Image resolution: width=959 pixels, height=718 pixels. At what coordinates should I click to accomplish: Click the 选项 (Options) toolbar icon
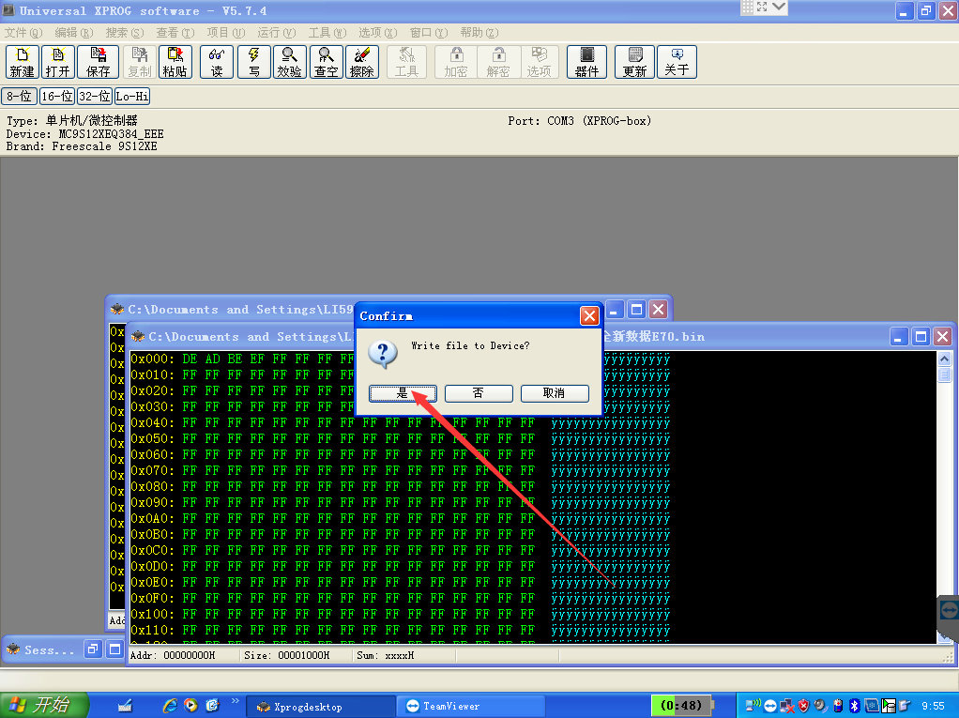pyautogui.click(x=539, y=62)
